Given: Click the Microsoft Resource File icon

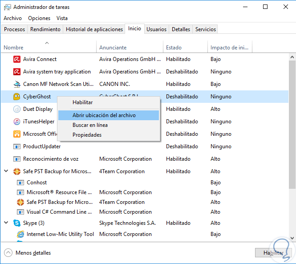Looking at the screenshot, I should (20, 192).
